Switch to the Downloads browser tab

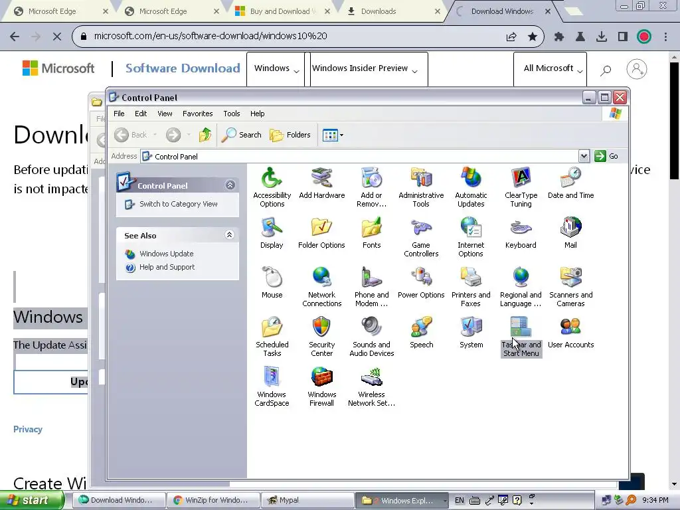389,11
